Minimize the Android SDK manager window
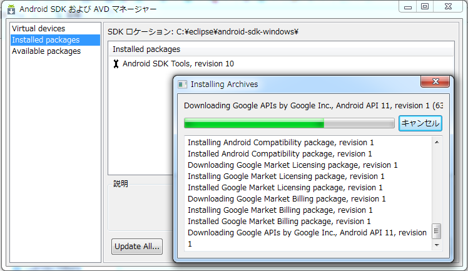The width and height of the screenshot is (468, 271). point(408,6)
